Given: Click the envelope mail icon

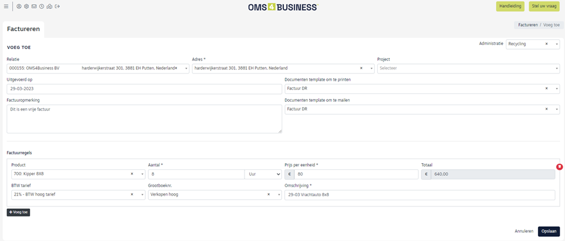Looking at the screenshot, I should tap(34, 7).
